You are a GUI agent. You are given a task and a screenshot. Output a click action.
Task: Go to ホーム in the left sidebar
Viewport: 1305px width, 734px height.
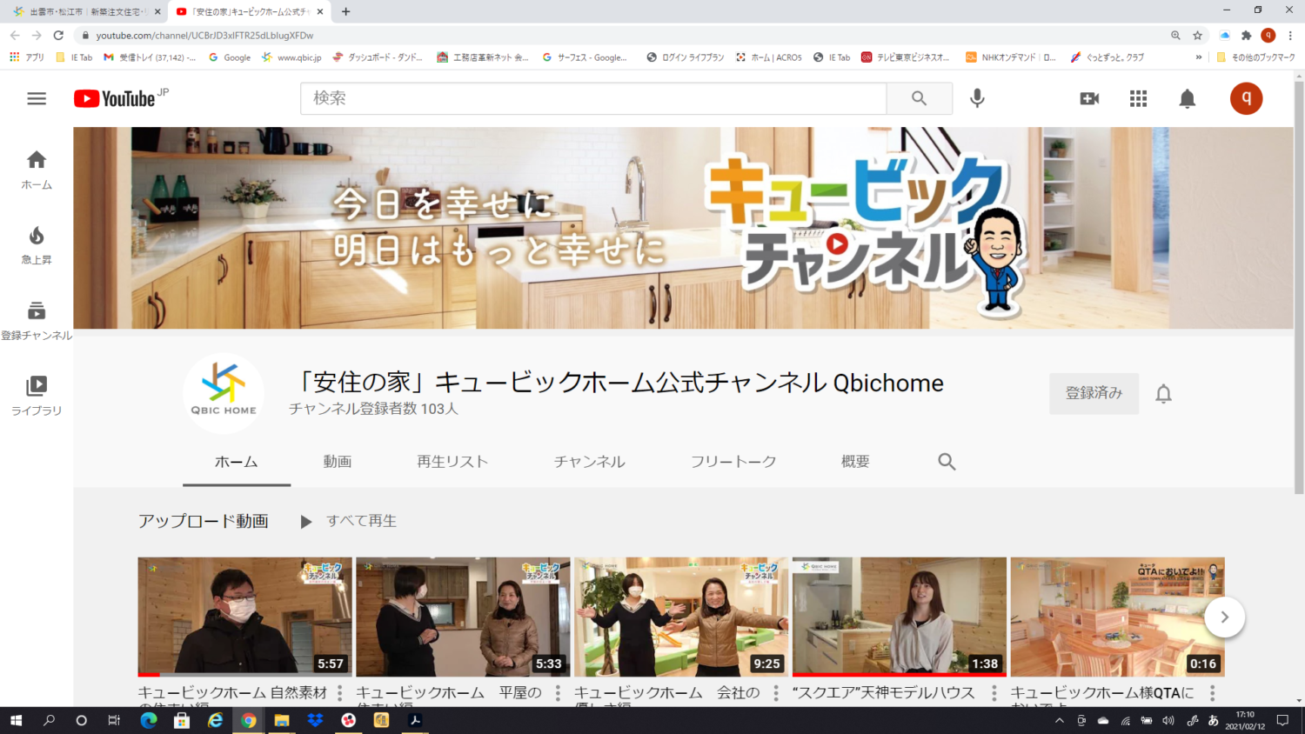coord(37,170)
